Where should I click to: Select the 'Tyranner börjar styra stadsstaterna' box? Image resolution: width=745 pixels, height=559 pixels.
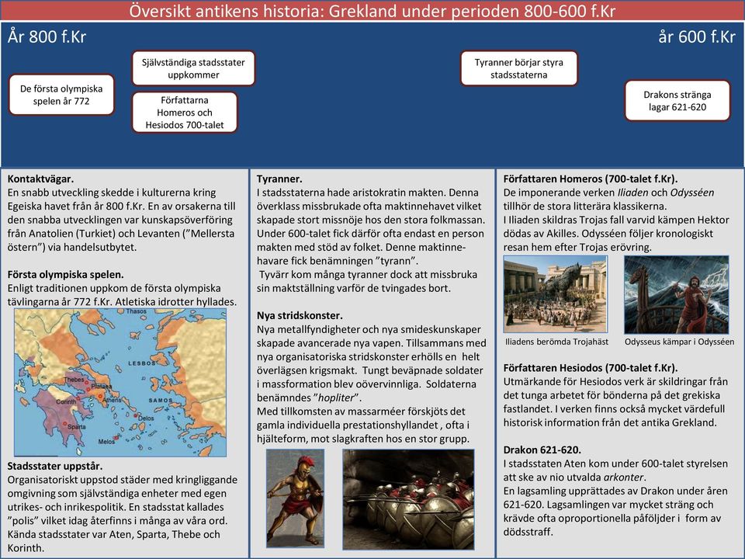pyautogui.click(x=519, y=68)
